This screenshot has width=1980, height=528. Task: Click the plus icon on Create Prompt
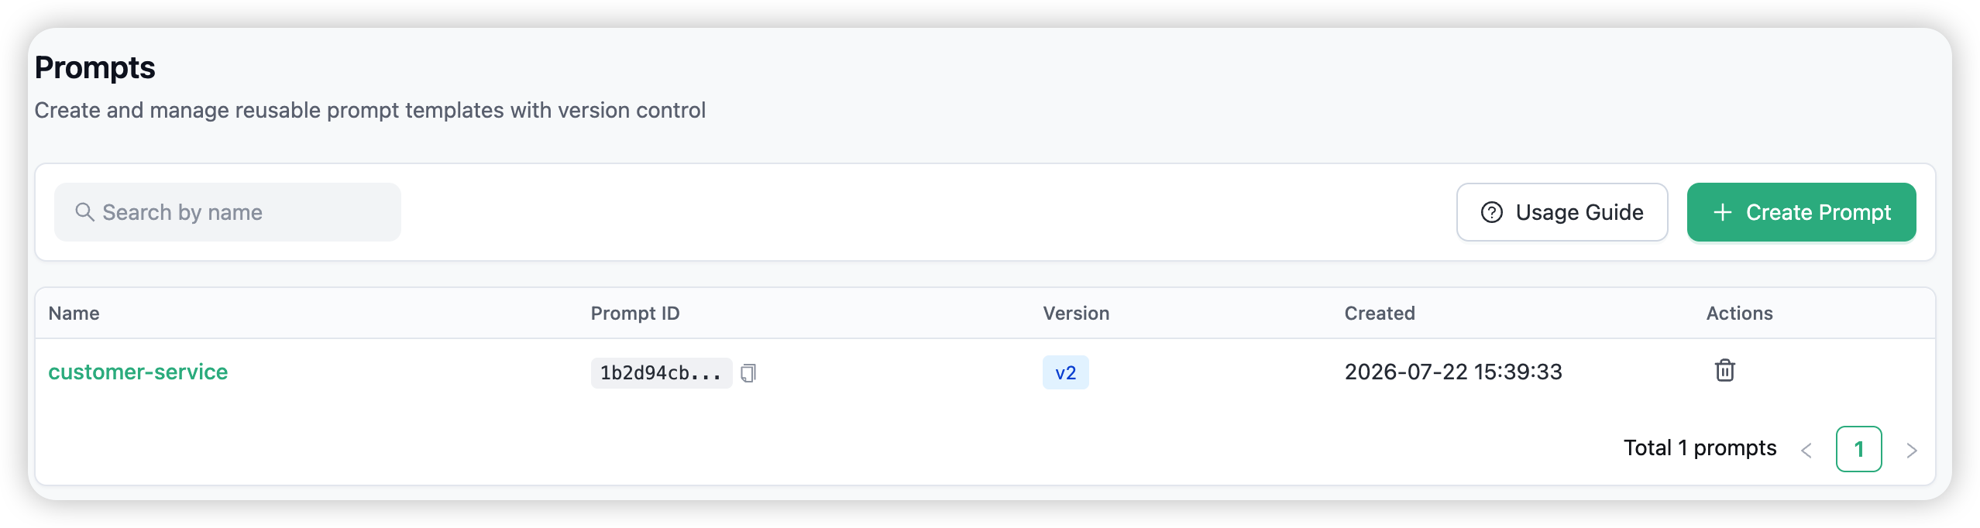tap(1722, 212)
